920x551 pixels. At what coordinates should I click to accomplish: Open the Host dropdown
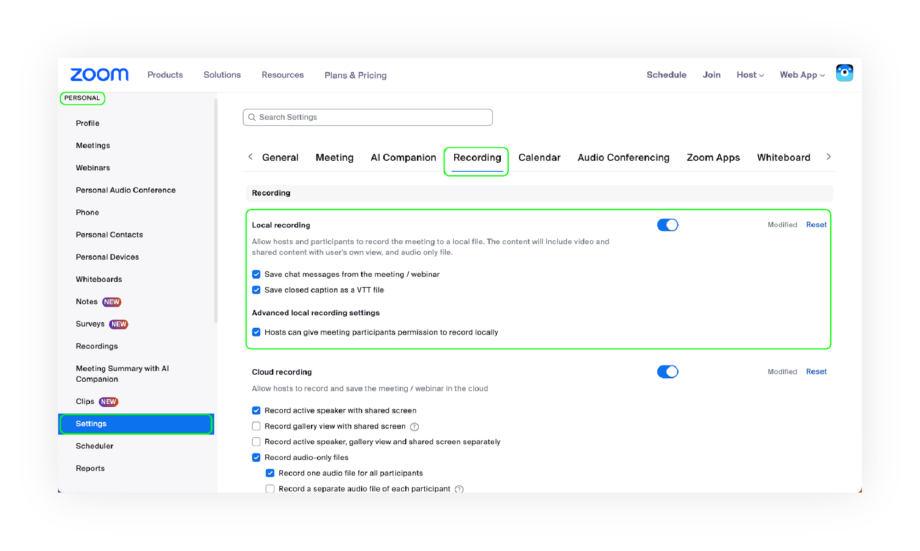pyautogui.click(x=750, y=75)
